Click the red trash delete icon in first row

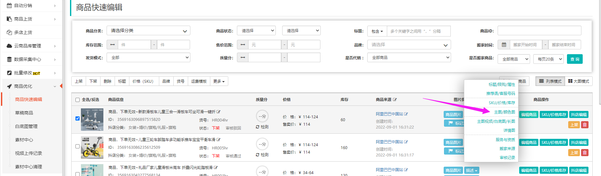(x=585, y=125)
